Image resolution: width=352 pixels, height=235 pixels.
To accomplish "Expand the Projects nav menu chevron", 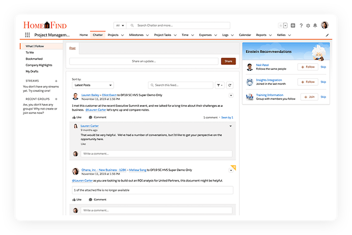I will click(x=123, y=35).
